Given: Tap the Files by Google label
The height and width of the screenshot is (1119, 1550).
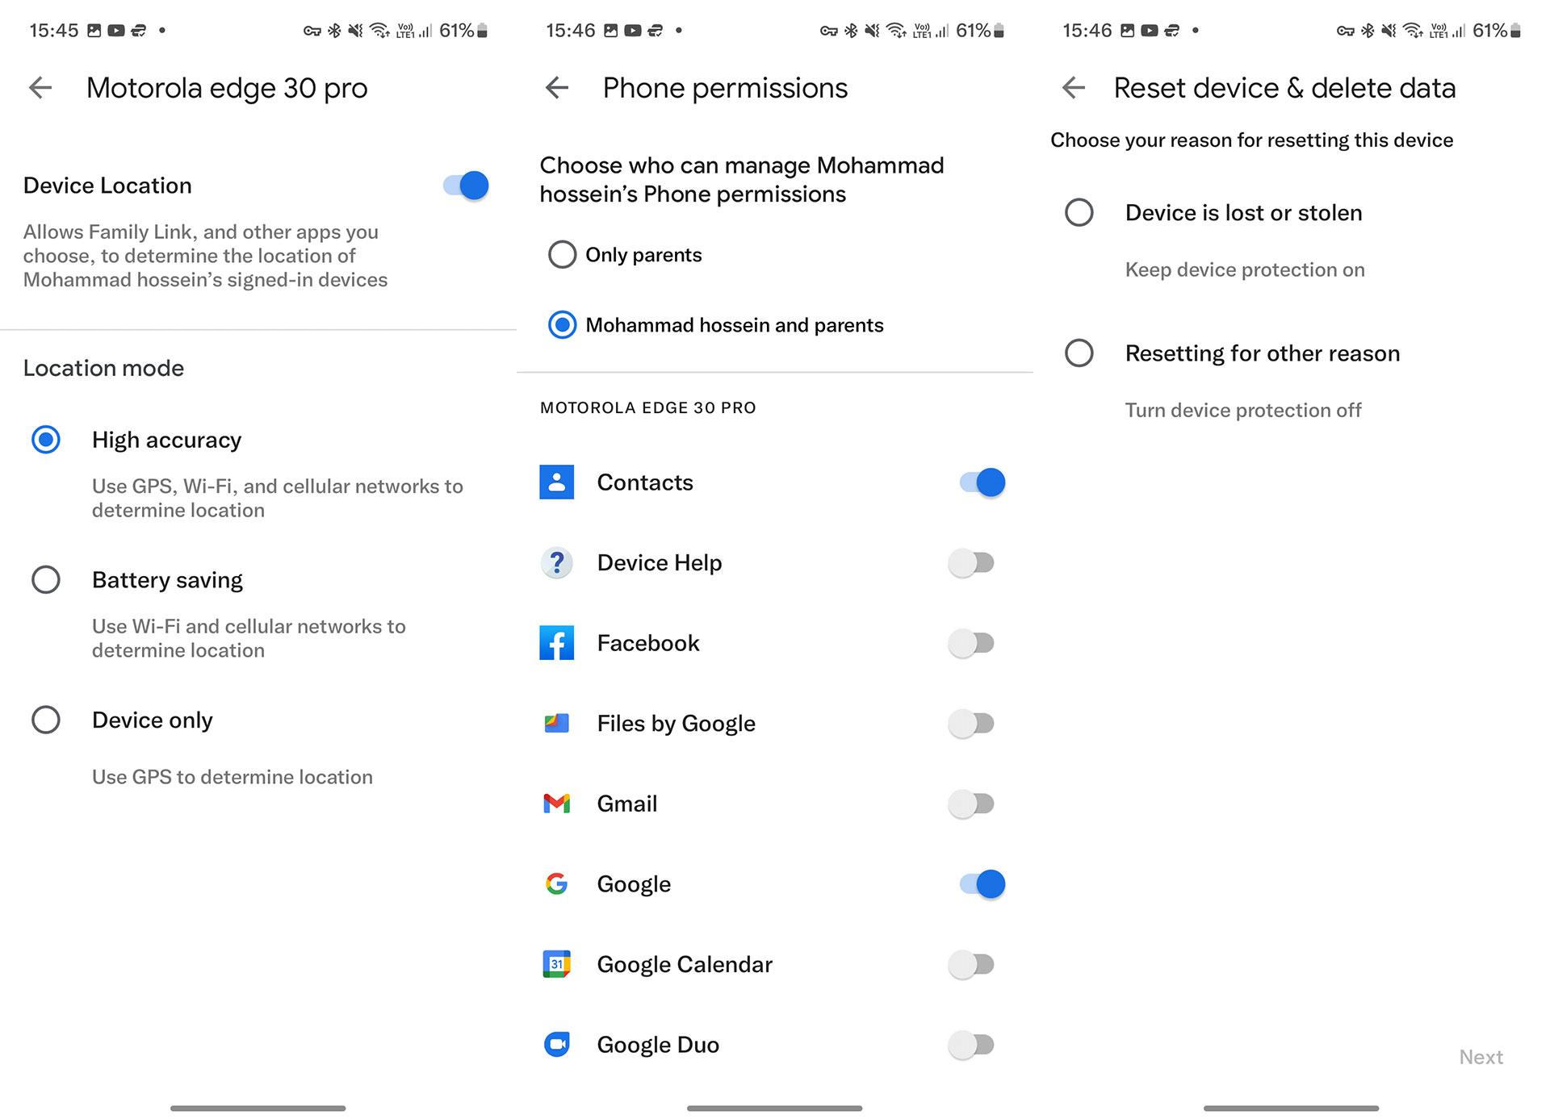Looking at the screenshot, I should pos(677,724).
